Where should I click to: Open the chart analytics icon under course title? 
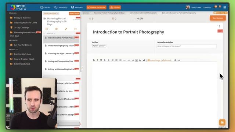(x=76, y=29)
